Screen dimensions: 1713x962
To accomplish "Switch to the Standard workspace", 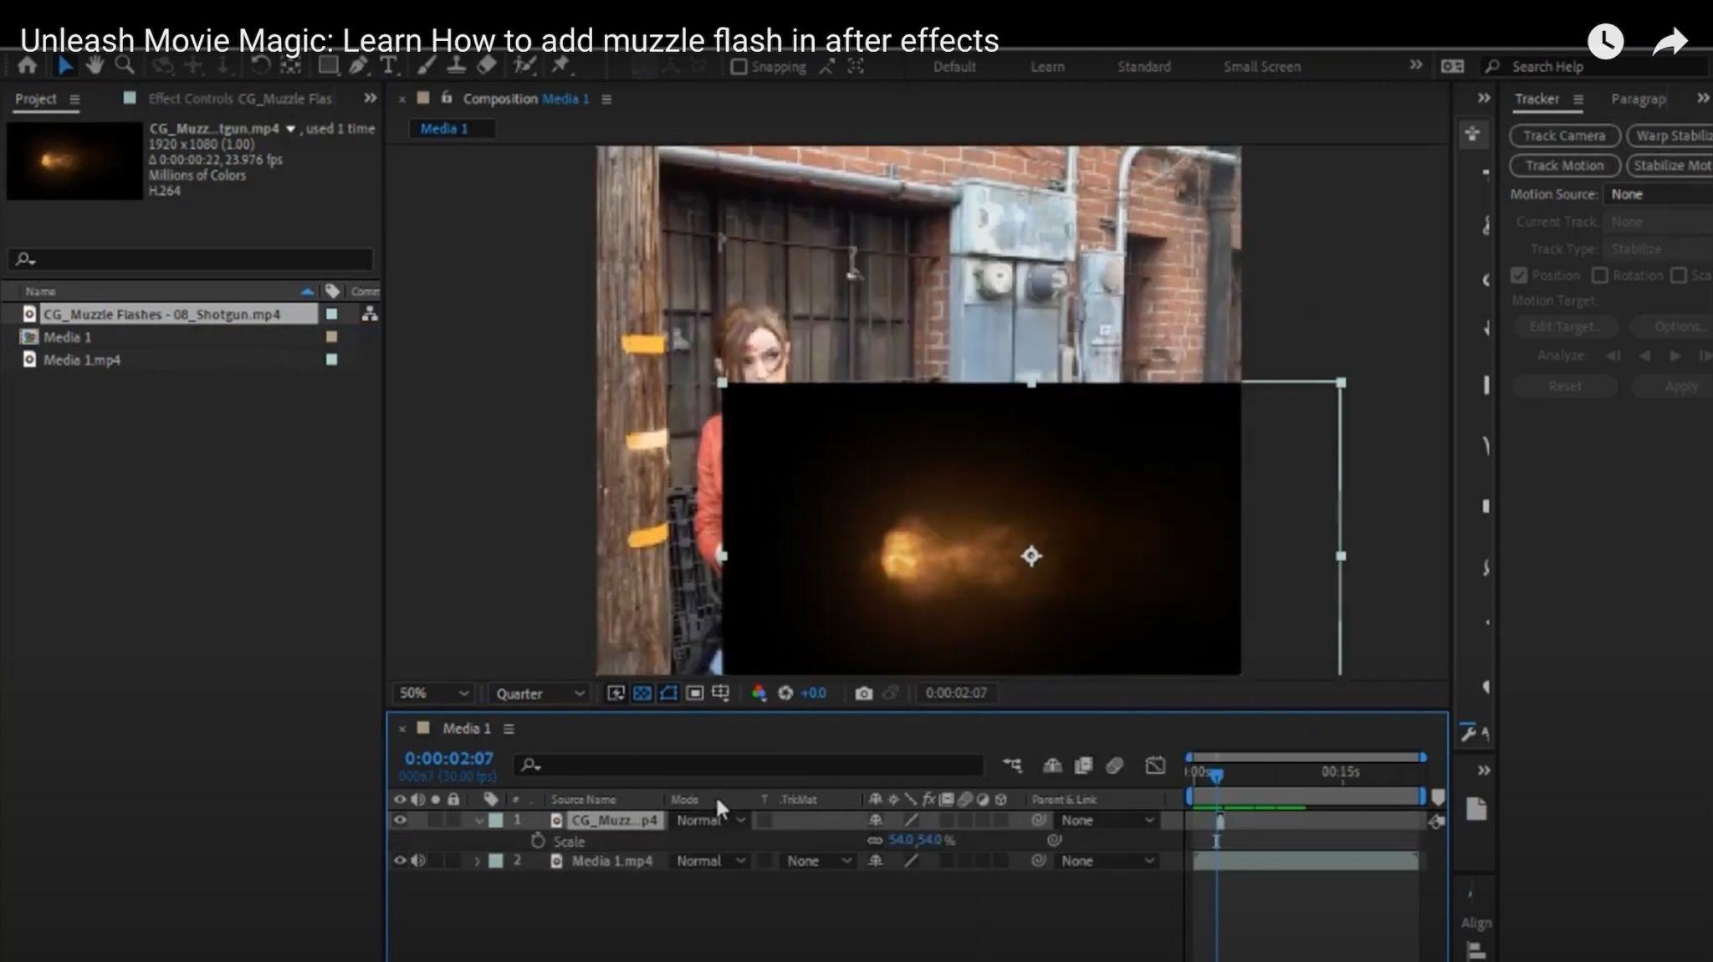I will coord(1143,67).
